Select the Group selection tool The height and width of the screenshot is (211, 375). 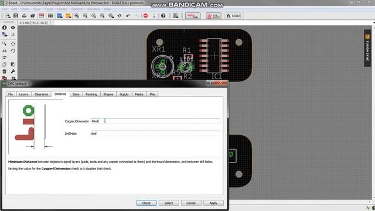[x=4, y=44]
